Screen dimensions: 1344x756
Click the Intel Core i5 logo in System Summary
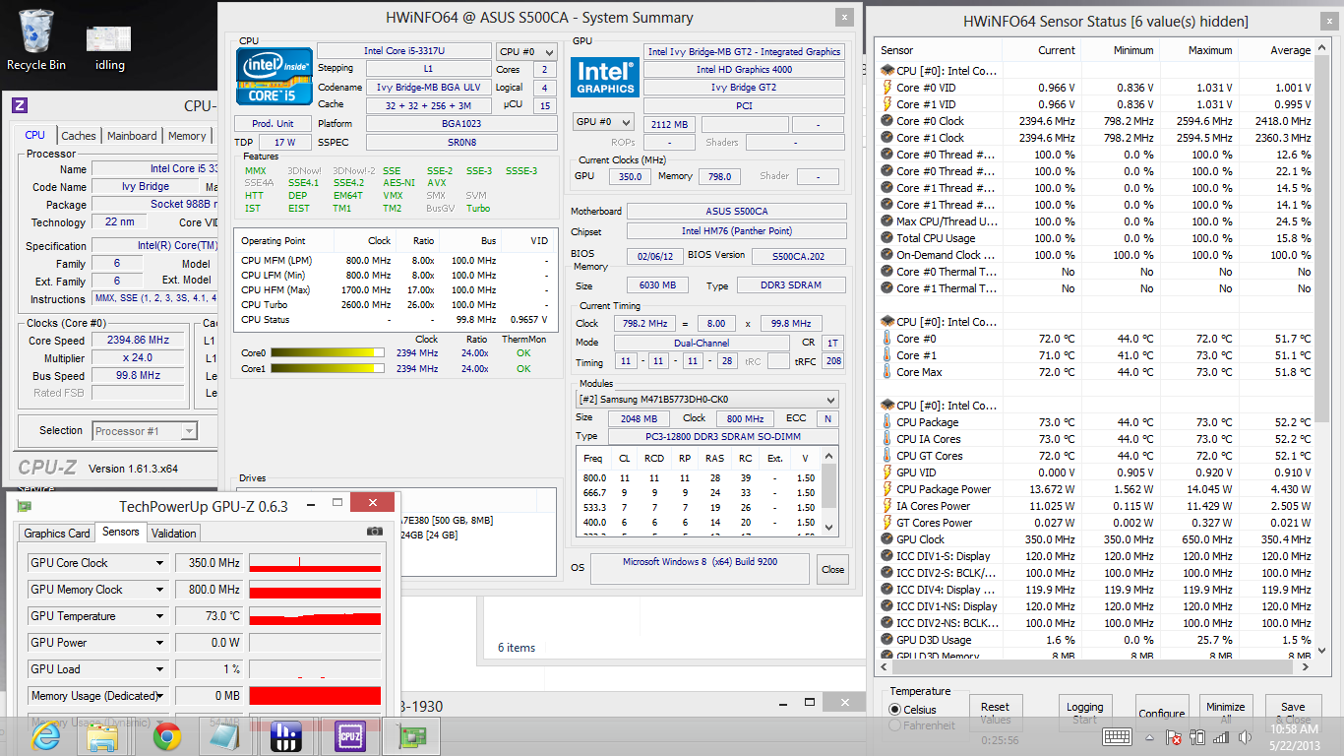coord(275,76)
